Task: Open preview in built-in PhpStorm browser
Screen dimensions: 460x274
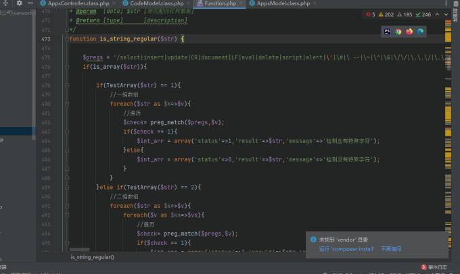Action: (x=387, y=32)
